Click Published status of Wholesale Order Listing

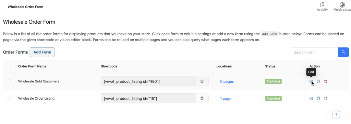[x=273, y=99]
